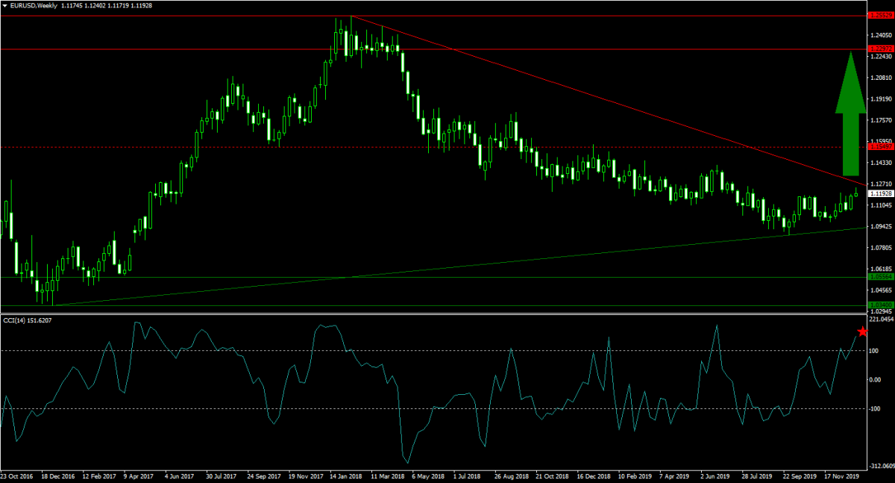Select the 1.03400 green price label
The height and width of the screenshot is (483, 895).
pos(880,305)
